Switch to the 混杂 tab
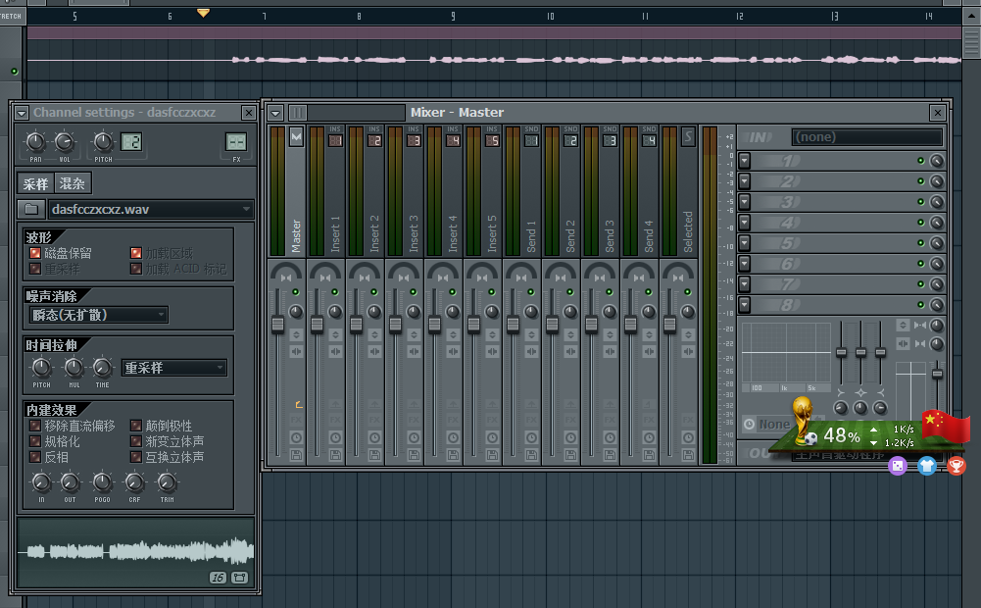Image resolution: width=981 pixels, height=608 pixels. 72,183
